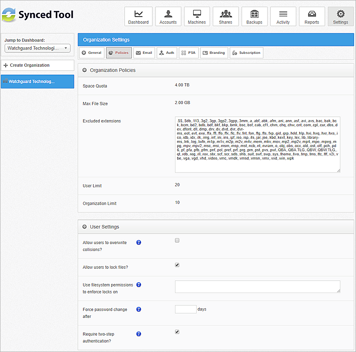Screen dimensions: 356x352
Task: Switch to the Email tab
Action: (x=144, y=52)
